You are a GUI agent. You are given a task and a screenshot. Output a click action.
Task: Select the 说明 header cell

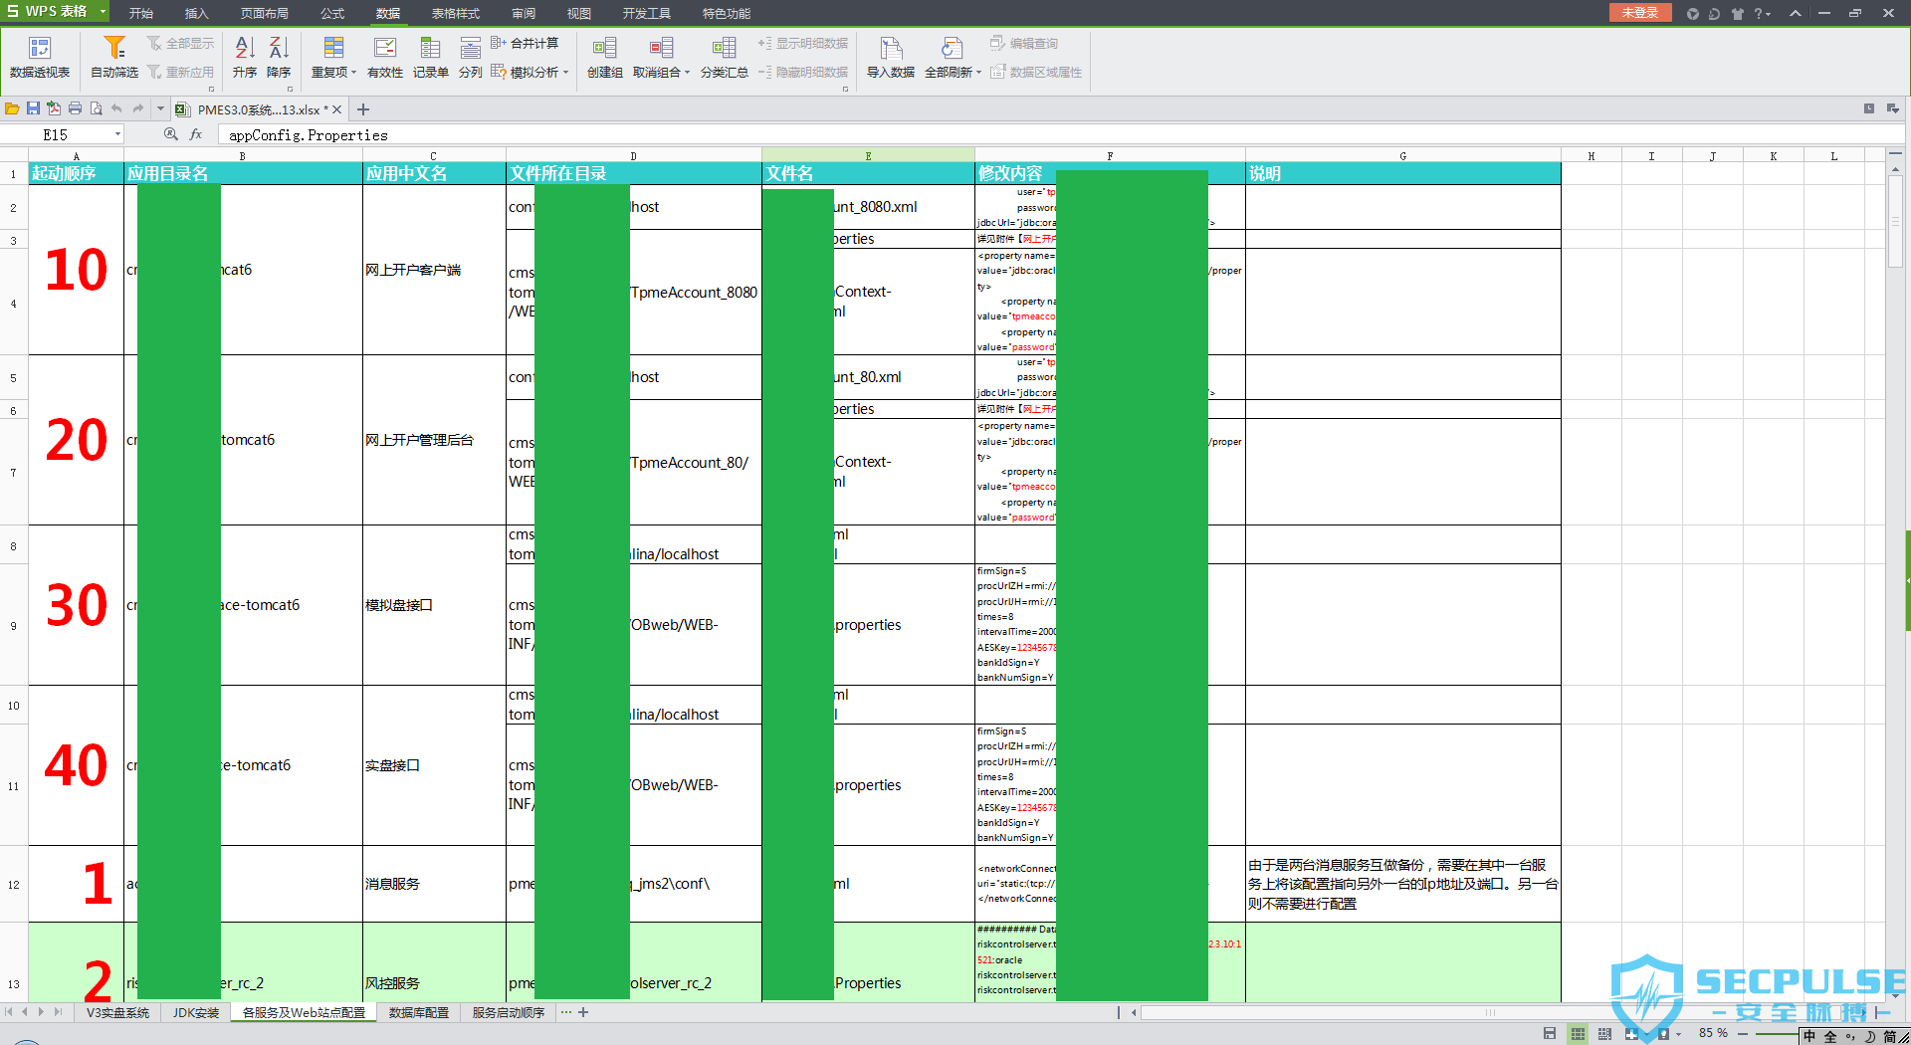pos(1402,173)
